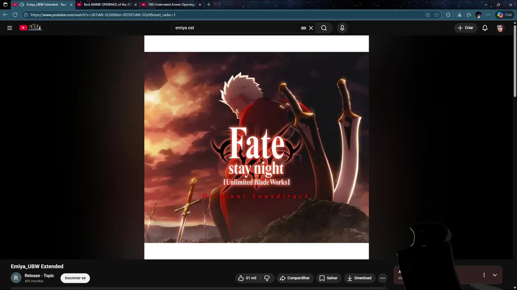The width and height of the screenshot is (517, 290).
Task: Close the Emiya_UBW Extended tab
Action: tap(71, 5)
